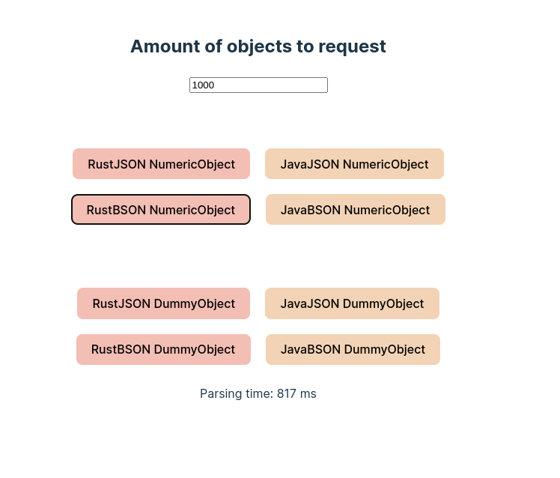The height and width of the screenshot is (478, 560).
Task: Trigger the JavaJSON DummyObject button
Action: [352, 303]
